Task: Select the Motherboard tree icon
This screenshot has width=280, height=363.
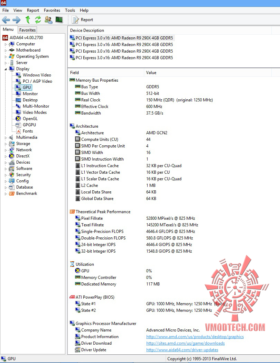Action: tap(11, 50)
